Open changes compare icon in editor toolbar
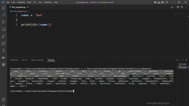189x106 pixels. pyautogui.click(x=178, y=7)
